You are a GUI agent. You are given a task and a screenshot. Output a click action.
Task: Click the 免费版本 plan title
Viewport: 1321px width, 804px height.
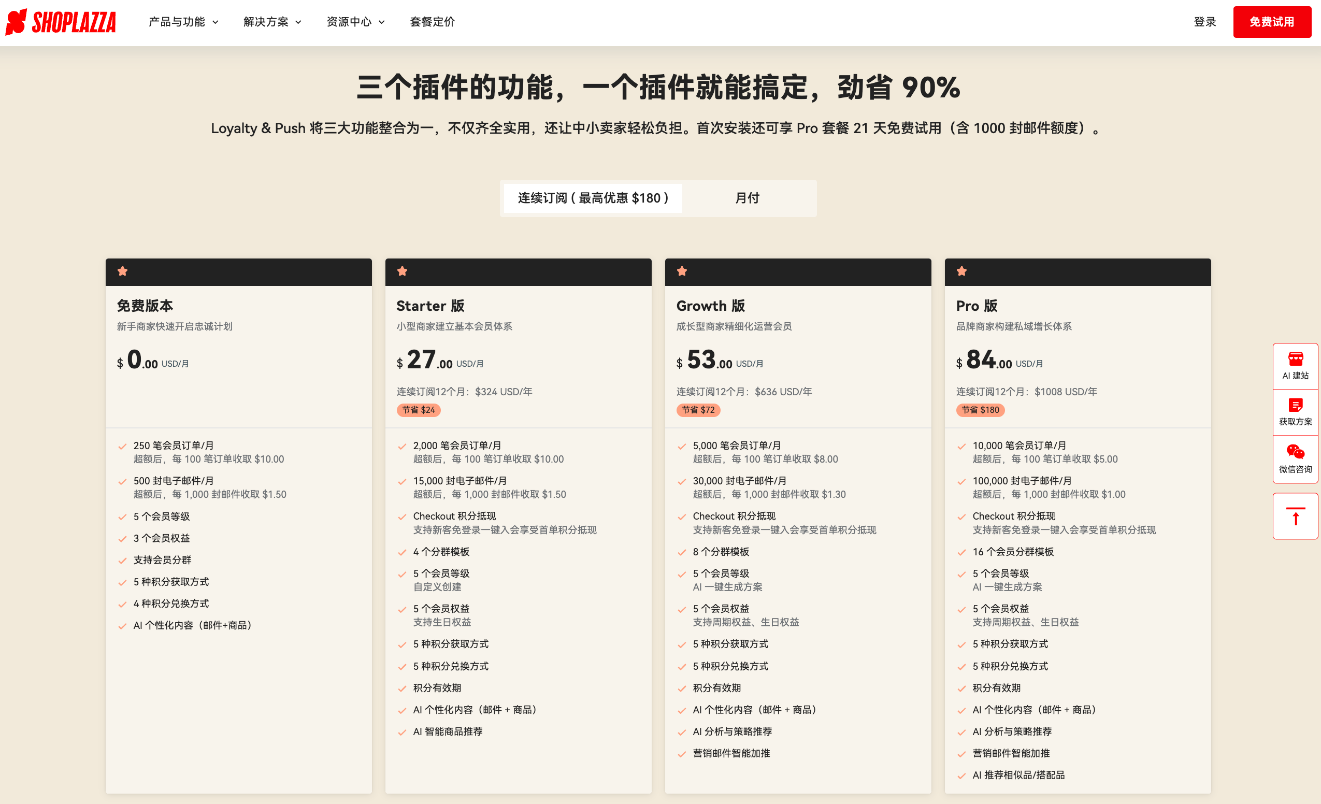pos(145,306)
